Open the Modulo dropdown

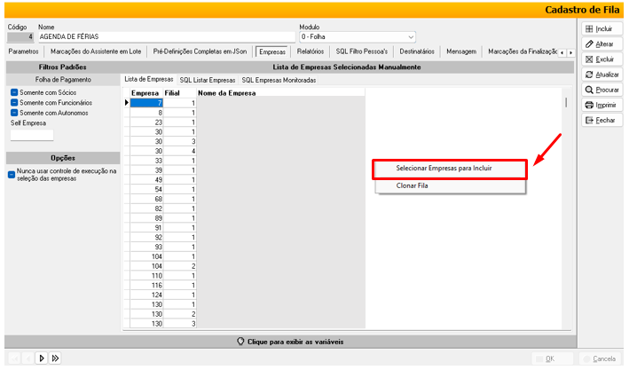410,37
